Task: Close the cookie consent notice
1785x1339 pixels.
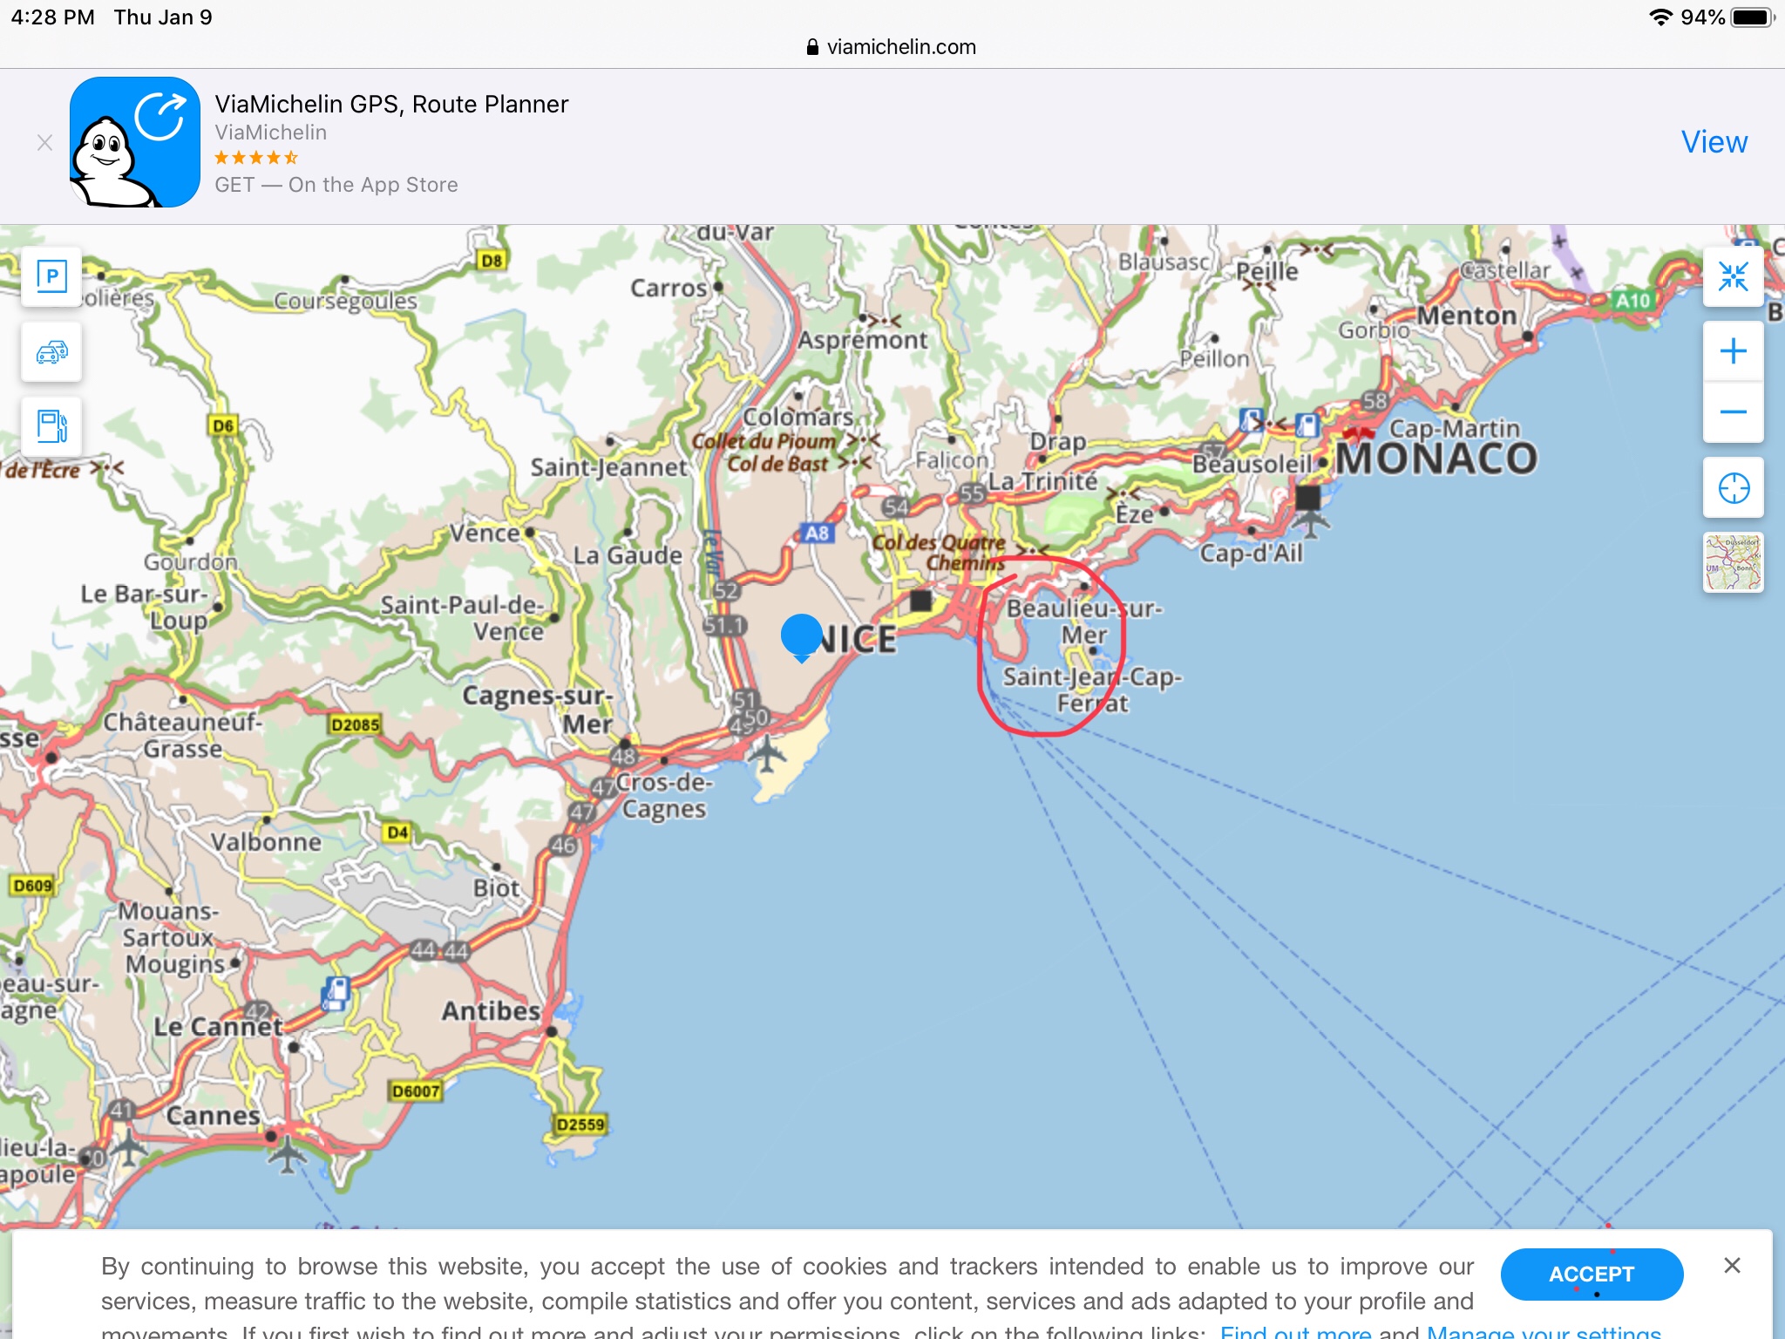Action: tap(1732, 1266)
